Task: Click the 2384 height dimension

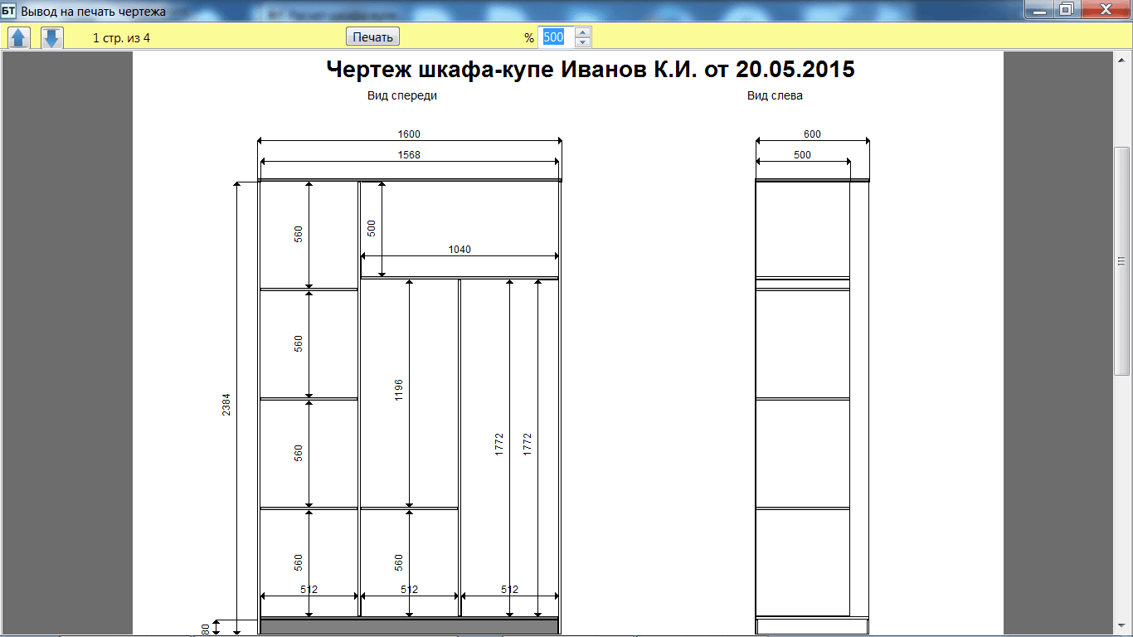Action: pos(226,404)
